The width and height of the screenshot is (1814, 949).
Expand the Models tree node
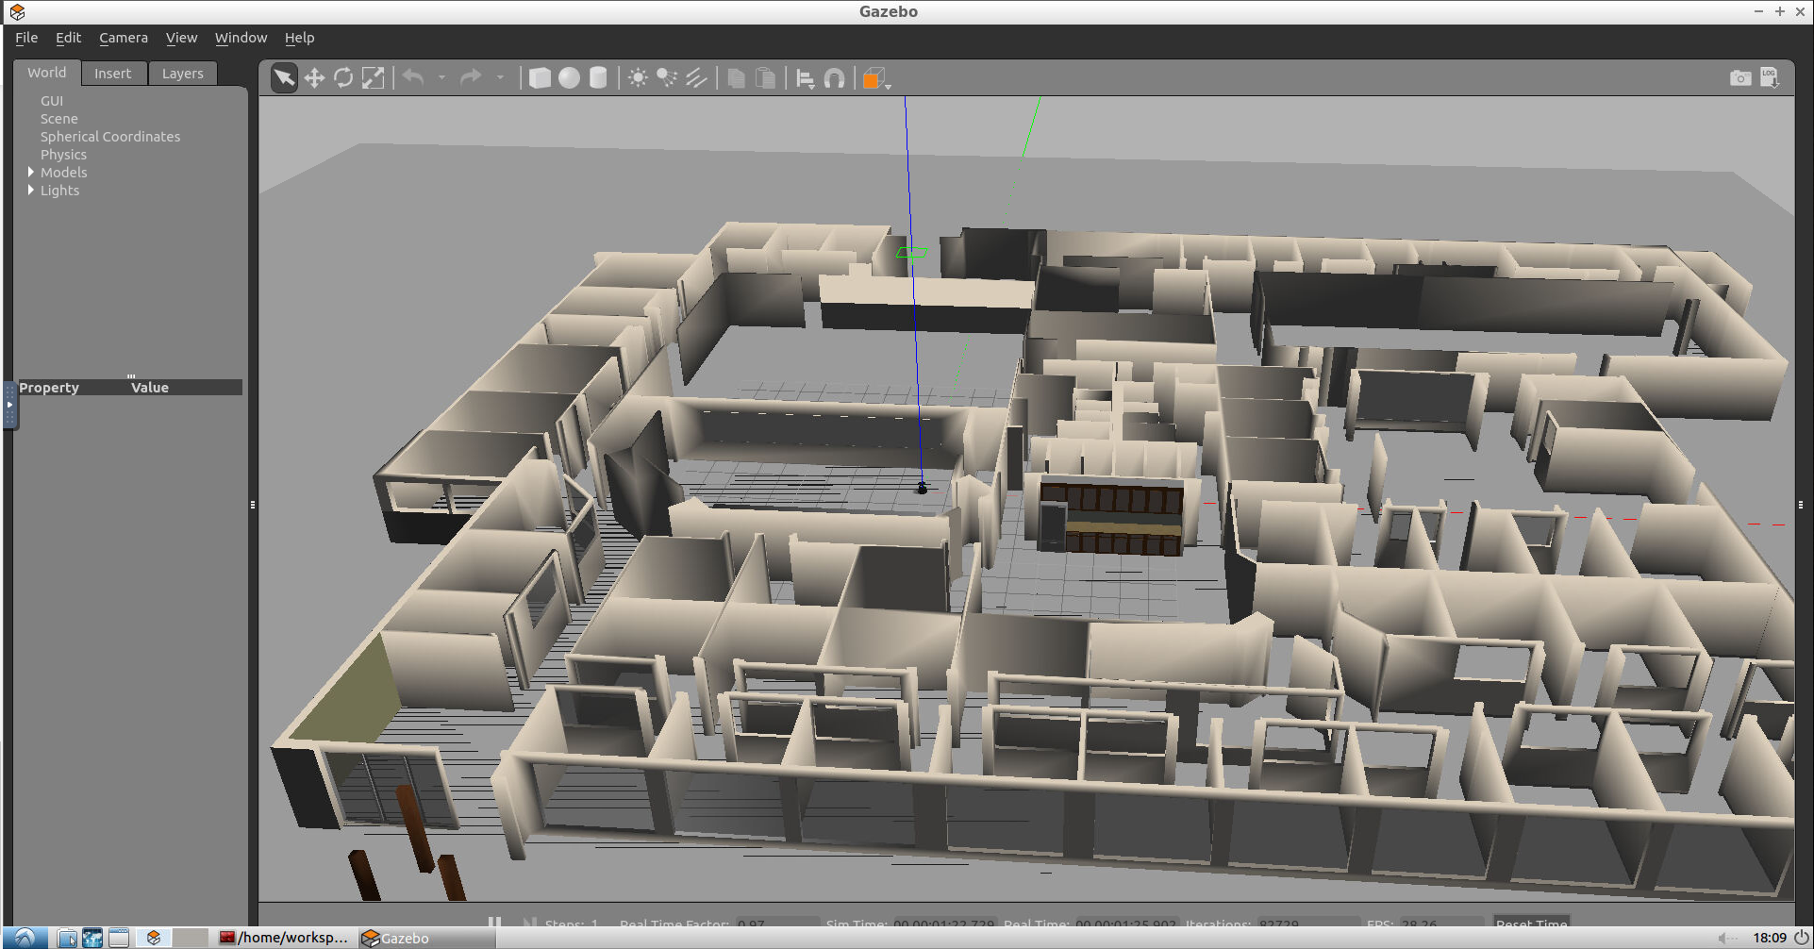tap(31, 172)
